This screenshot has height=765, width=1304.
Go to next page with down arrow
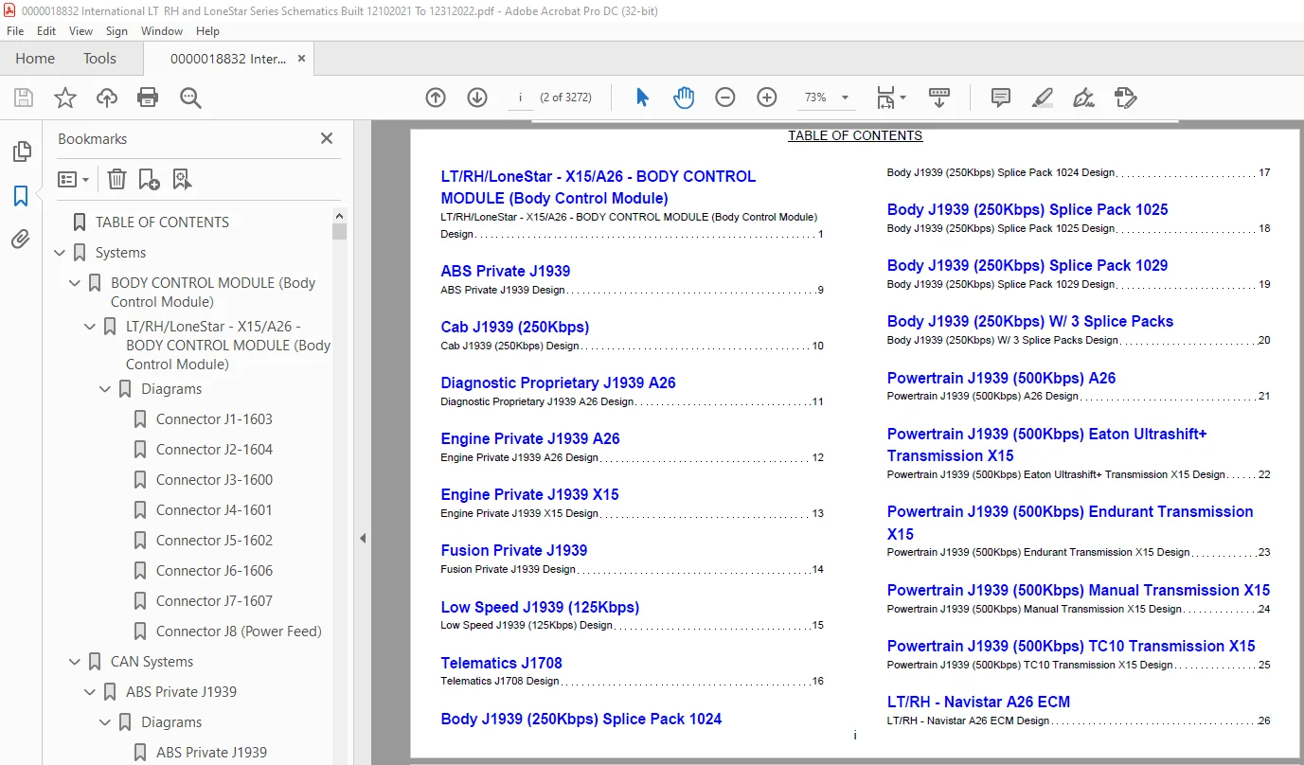pyautogui.click(x=477, y=98)
